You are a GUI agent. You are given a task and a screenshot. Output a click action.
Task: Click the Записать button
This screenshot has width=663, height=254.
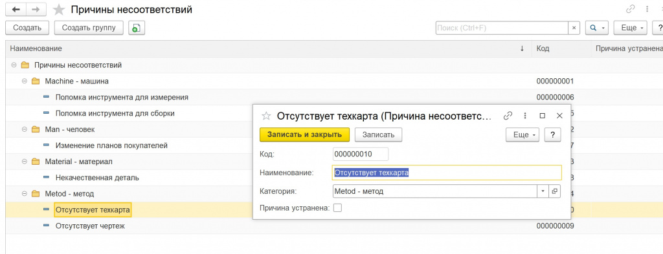378,134
